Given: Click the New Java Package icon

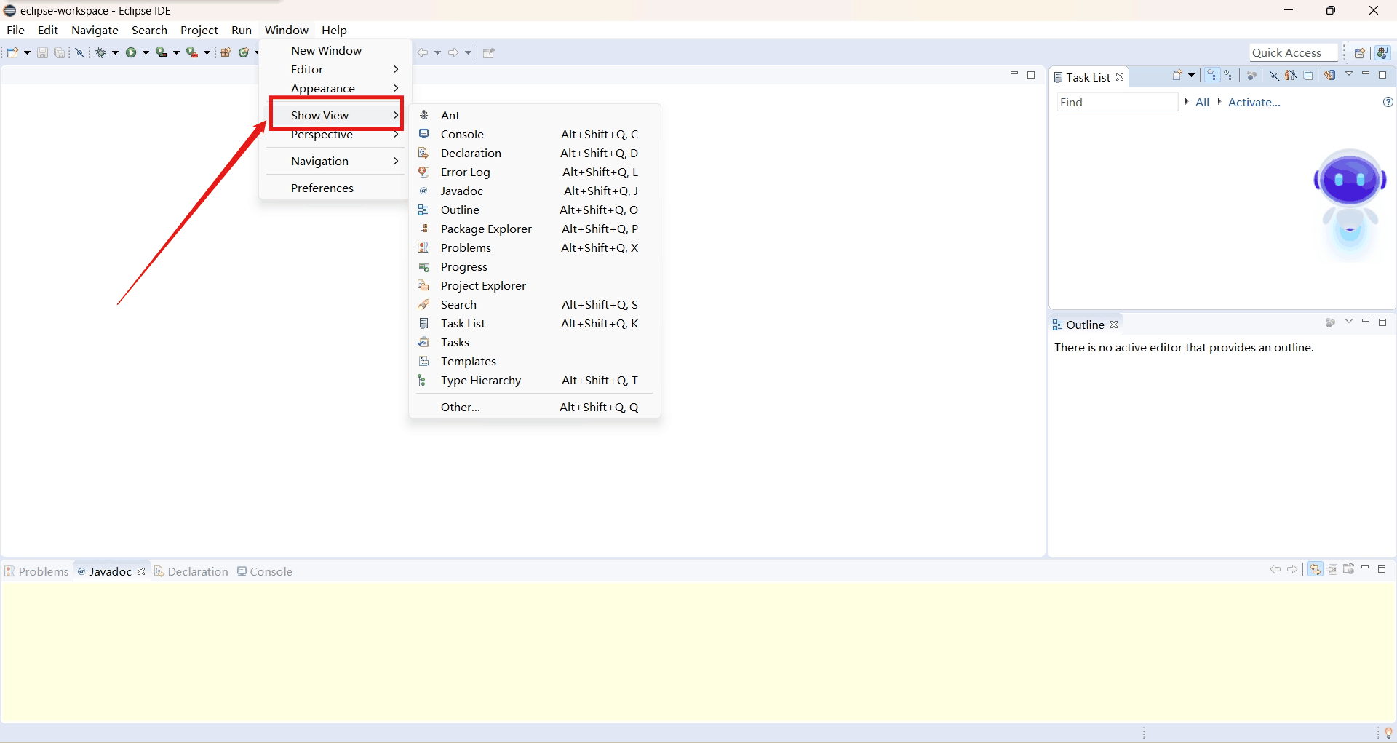Looking at the screenshot, I should [x=226, y=52].
